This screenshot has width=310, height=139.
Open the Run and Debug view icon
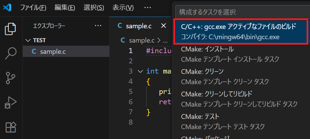pos(10,103)
